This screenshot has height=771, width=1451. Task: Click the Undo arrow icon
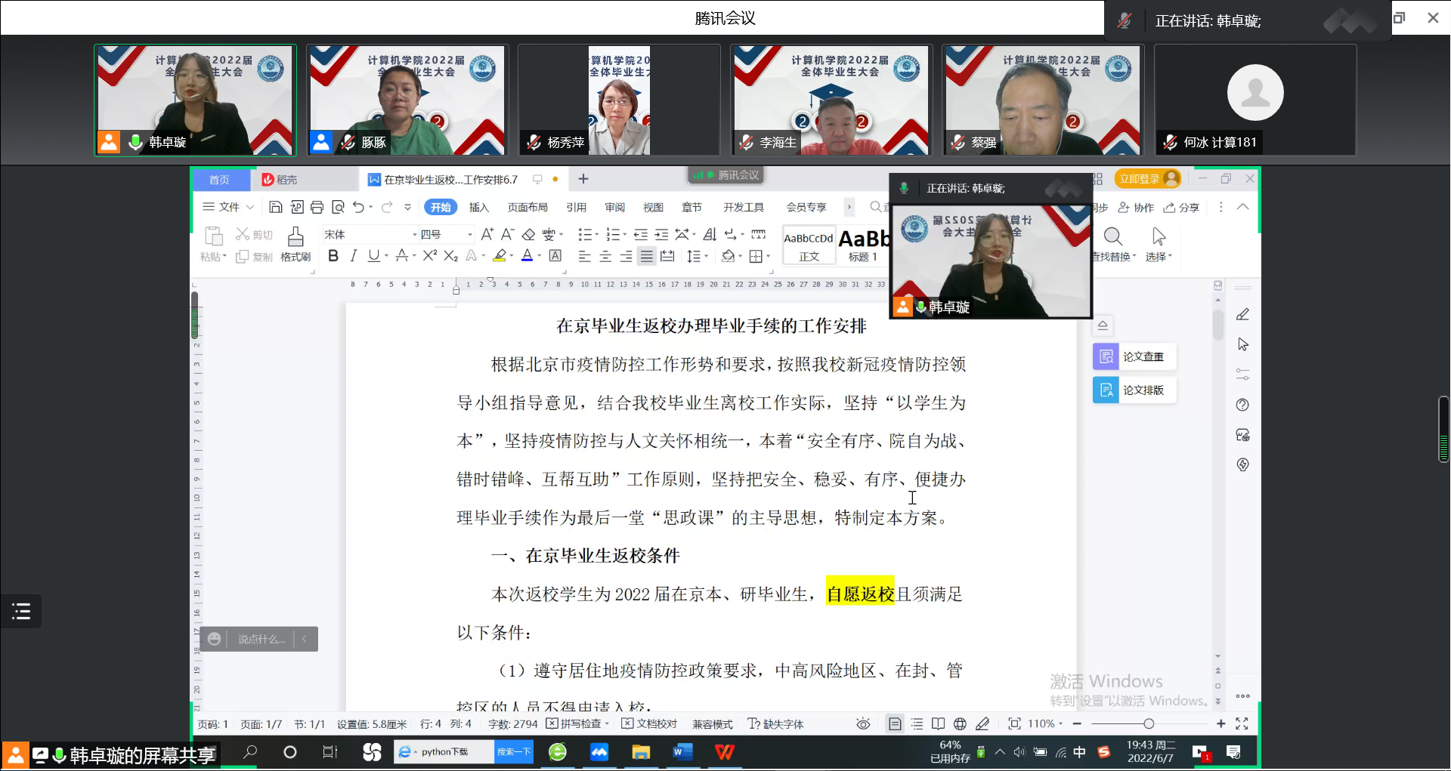click(358, 207)
